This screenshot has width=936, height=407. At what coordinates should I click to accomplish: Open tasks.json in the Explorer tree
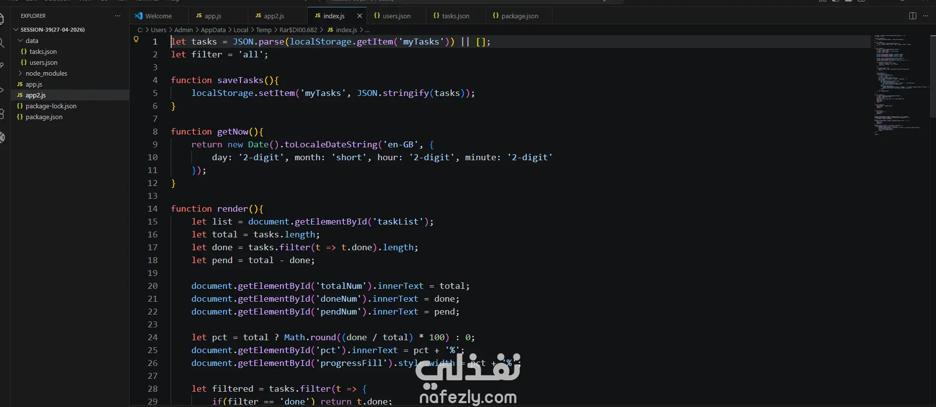point(43,51)
